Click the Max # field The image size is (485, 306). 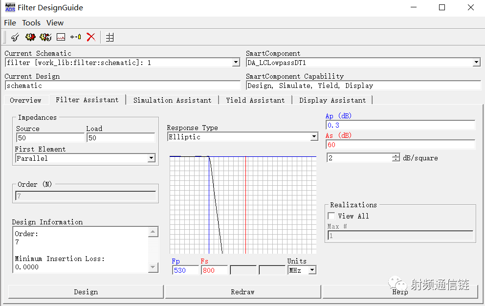point(400,236)
